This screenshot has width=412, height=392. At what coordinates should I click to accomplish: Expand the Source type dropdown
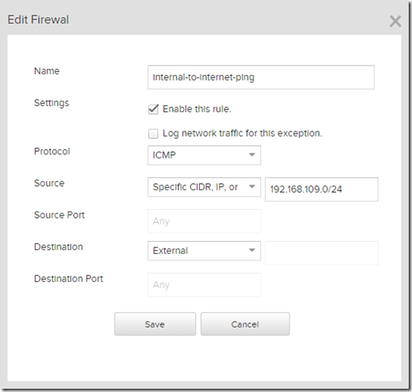coord(204,187)
